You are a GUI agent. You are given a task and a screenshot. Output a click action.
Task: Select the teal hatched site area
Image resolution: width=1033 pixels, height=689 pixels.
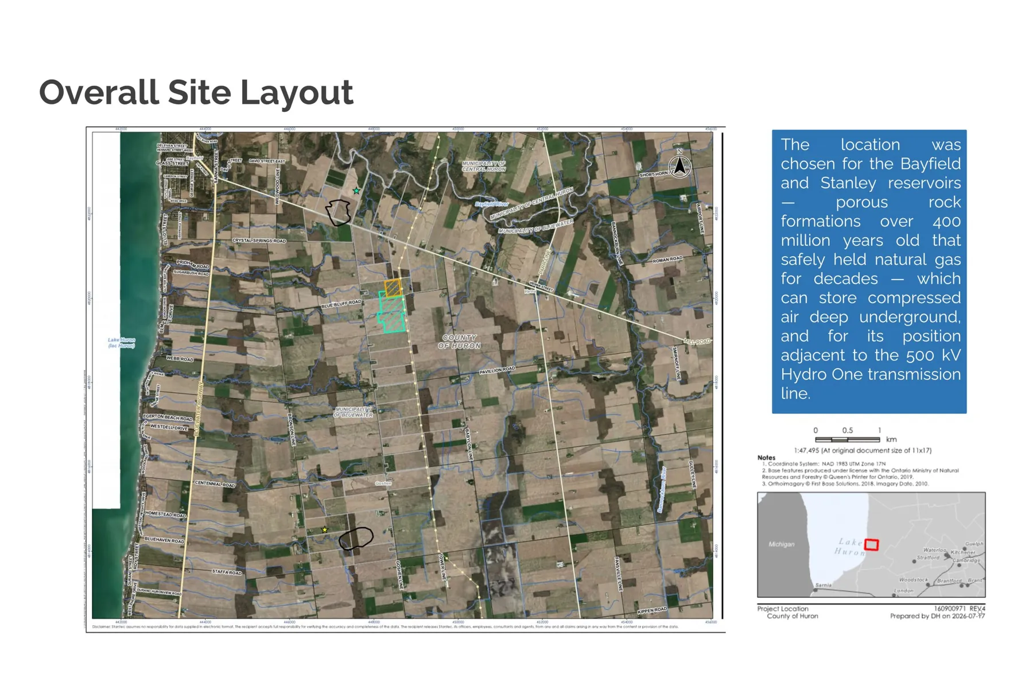(x=392, y=312)
